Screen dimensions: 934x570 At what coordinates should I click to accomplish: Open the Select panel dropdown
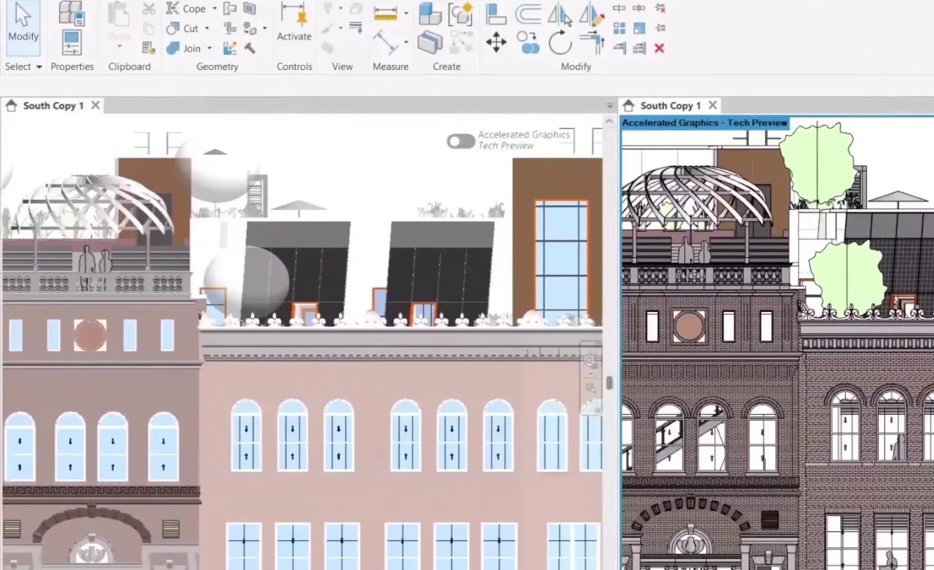37,66
